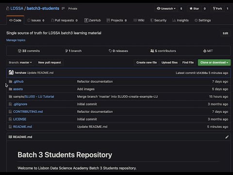Viewport: 233px width, 175px height.
Task: Open README.md in the file list
Action: click(x=22, y=126)
